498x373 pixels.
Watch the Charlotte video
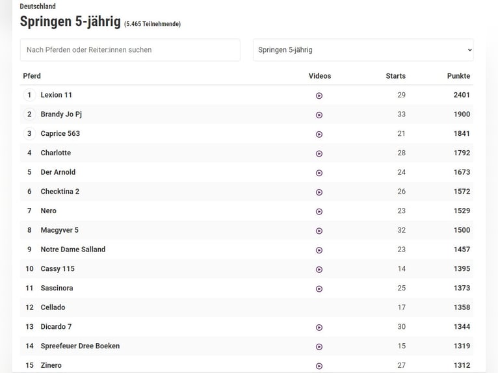pos(319,154)
